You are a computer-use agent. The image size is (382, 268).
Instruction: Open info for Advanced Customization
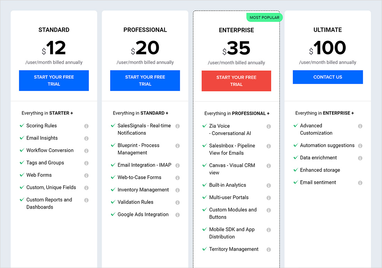pyautogui.click(x=360, y=126)
